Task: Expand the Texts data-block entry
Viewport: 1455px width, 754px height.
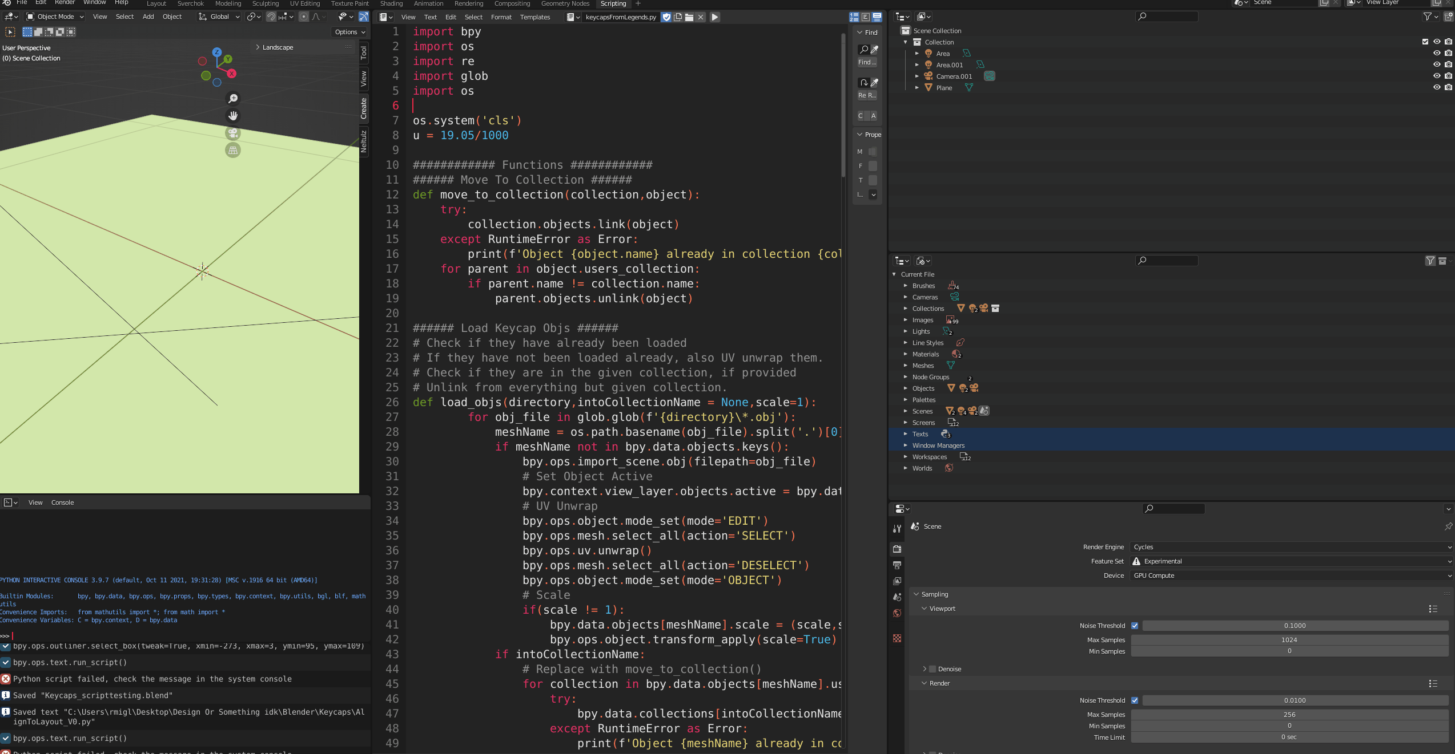Action: pyautogui.click(x=905, y=434)
